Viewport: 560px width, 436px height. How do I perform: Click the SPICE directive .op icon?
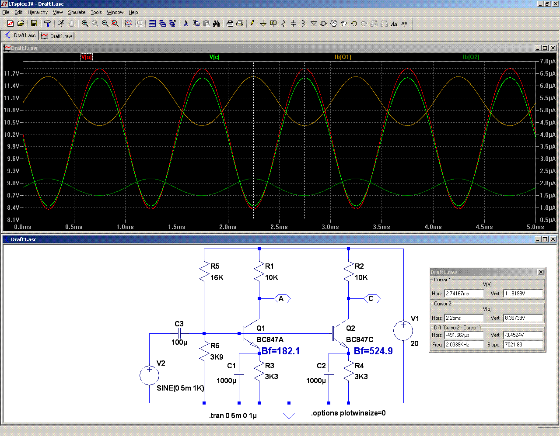404,24
